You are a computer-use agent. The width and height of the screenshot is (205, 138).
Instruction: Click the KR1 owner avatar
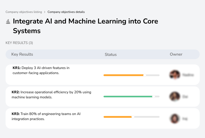[175, 75]
